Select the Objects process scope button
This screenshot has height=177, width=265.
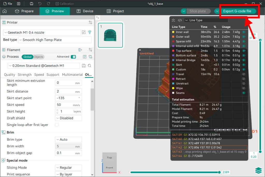39,57
